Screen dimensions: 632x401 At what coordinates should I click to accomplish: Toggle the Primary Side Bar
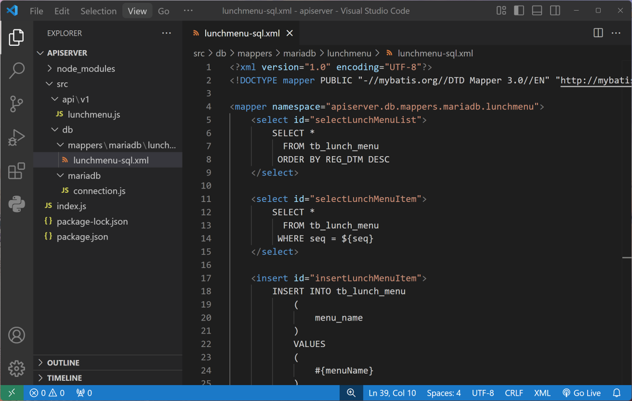click(519, 10)
